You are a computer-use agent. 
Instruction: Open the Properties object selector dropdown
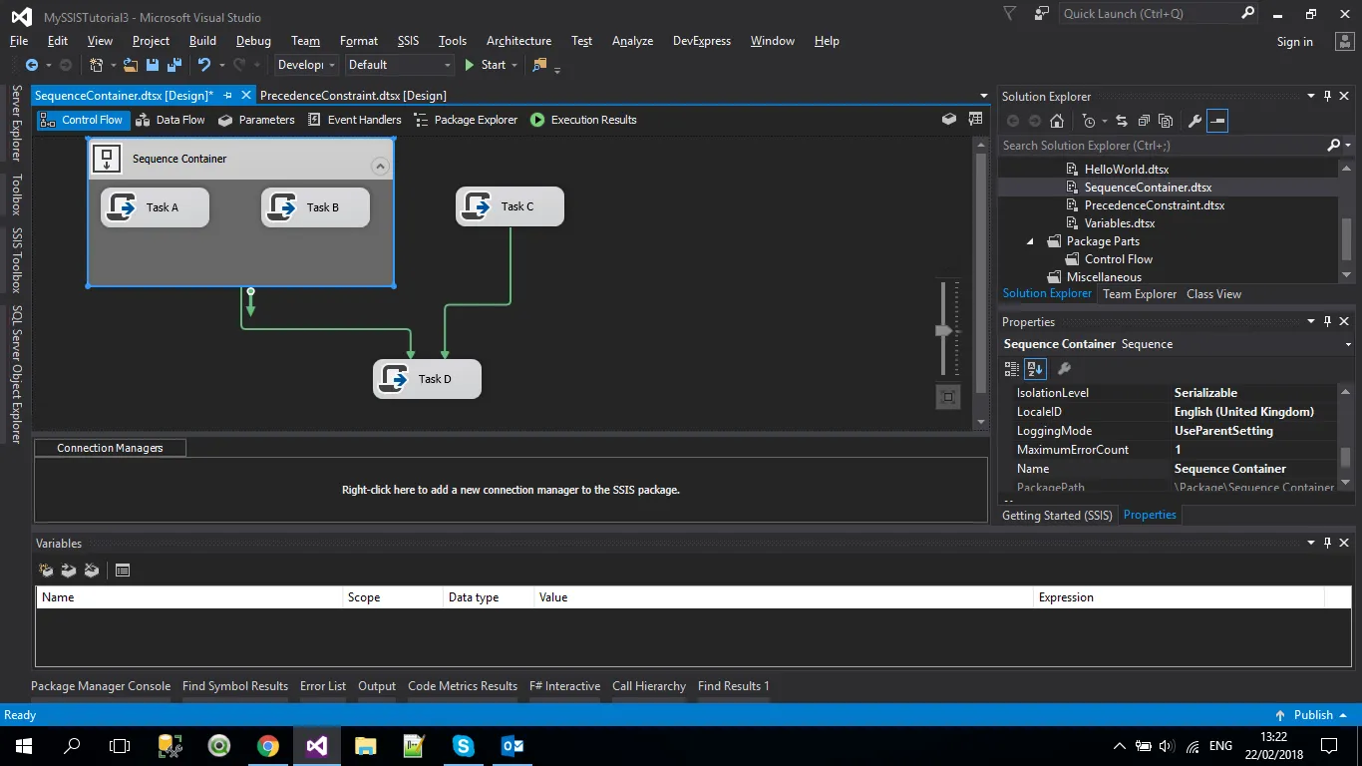(x=1348, y=344)
